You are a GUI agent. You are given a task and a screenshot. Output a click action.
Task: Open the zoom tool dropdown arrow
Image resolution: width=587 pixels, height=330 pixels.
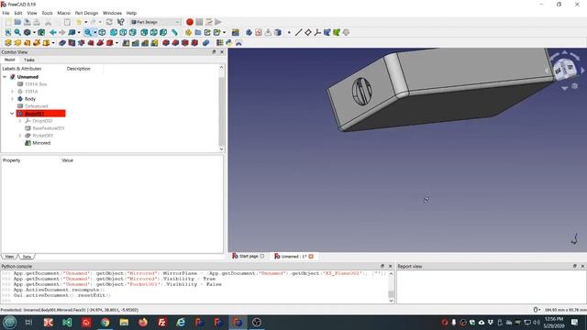coord(95,33)
